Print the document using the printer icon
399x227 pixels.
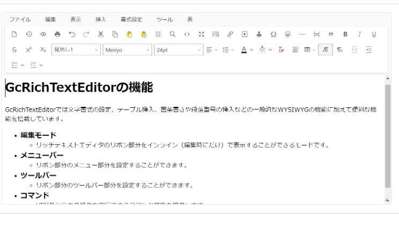tap(57, 34)
